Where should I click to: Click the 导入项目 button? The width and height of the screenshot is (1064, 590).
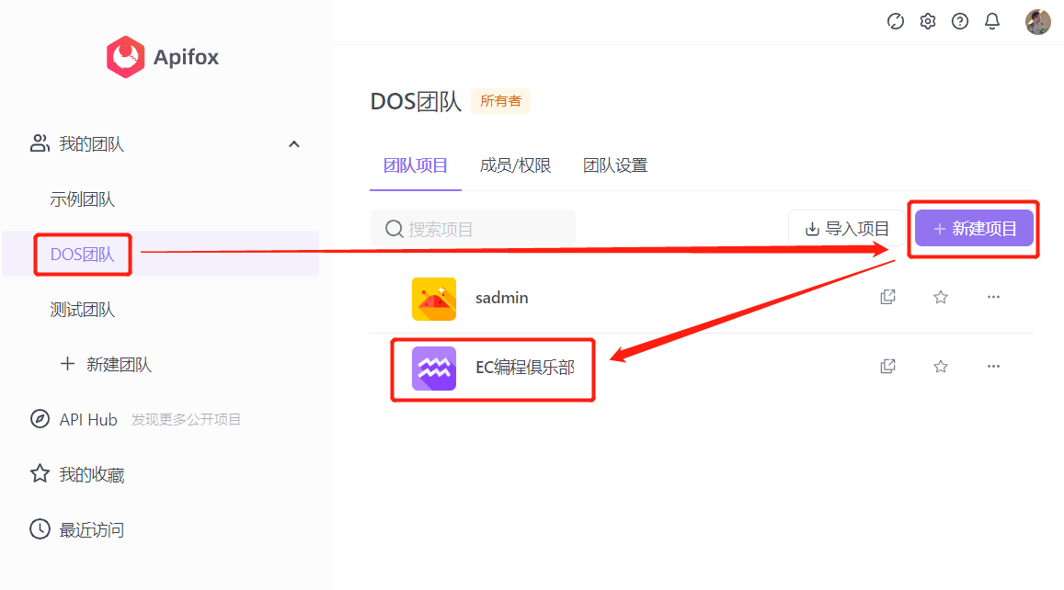tap(846, 228)
